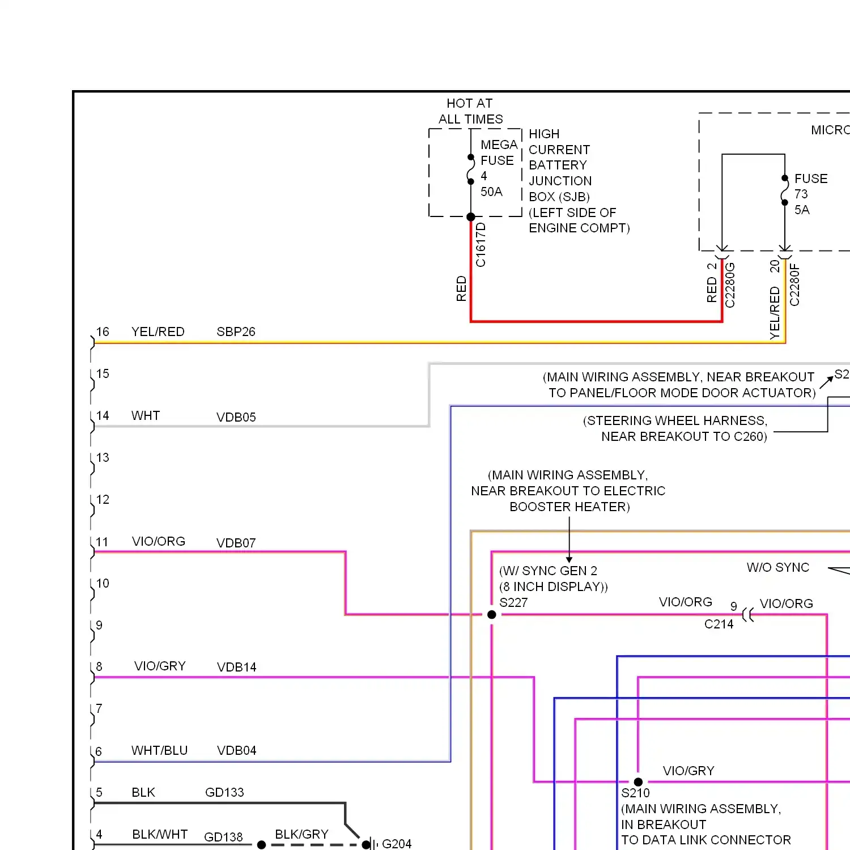Click pin number 7
The width and height of the screenshot is (850, 850).
[99, 708]
